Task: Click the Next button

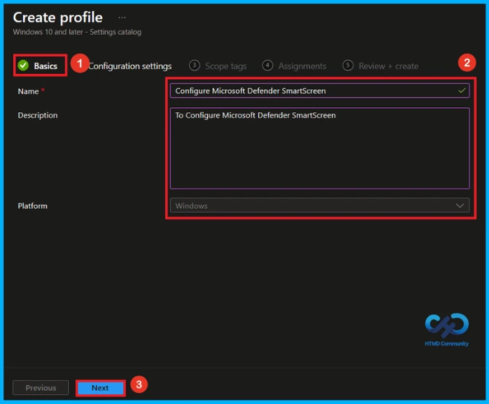Action: pos(100,388)
